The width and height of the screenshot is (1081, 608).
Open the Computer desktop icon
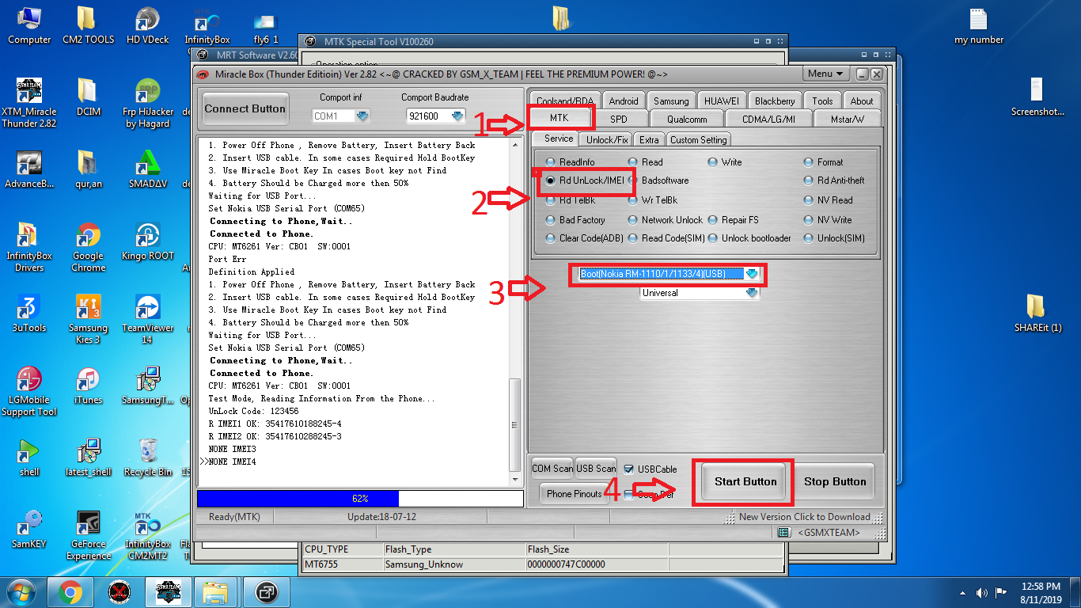point(29,25)
